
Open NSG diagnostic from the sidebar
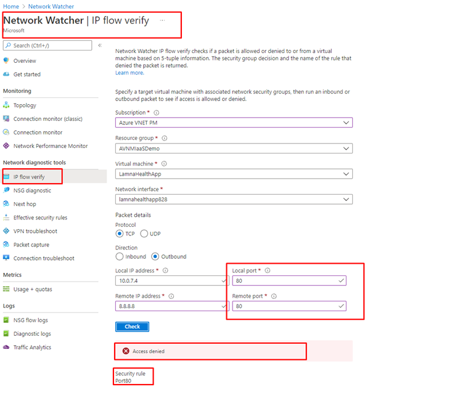pyautogui.click(x=32, y=190)
